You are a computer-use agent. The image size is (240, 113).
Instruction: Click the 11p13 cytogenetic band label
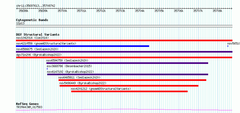20,23
